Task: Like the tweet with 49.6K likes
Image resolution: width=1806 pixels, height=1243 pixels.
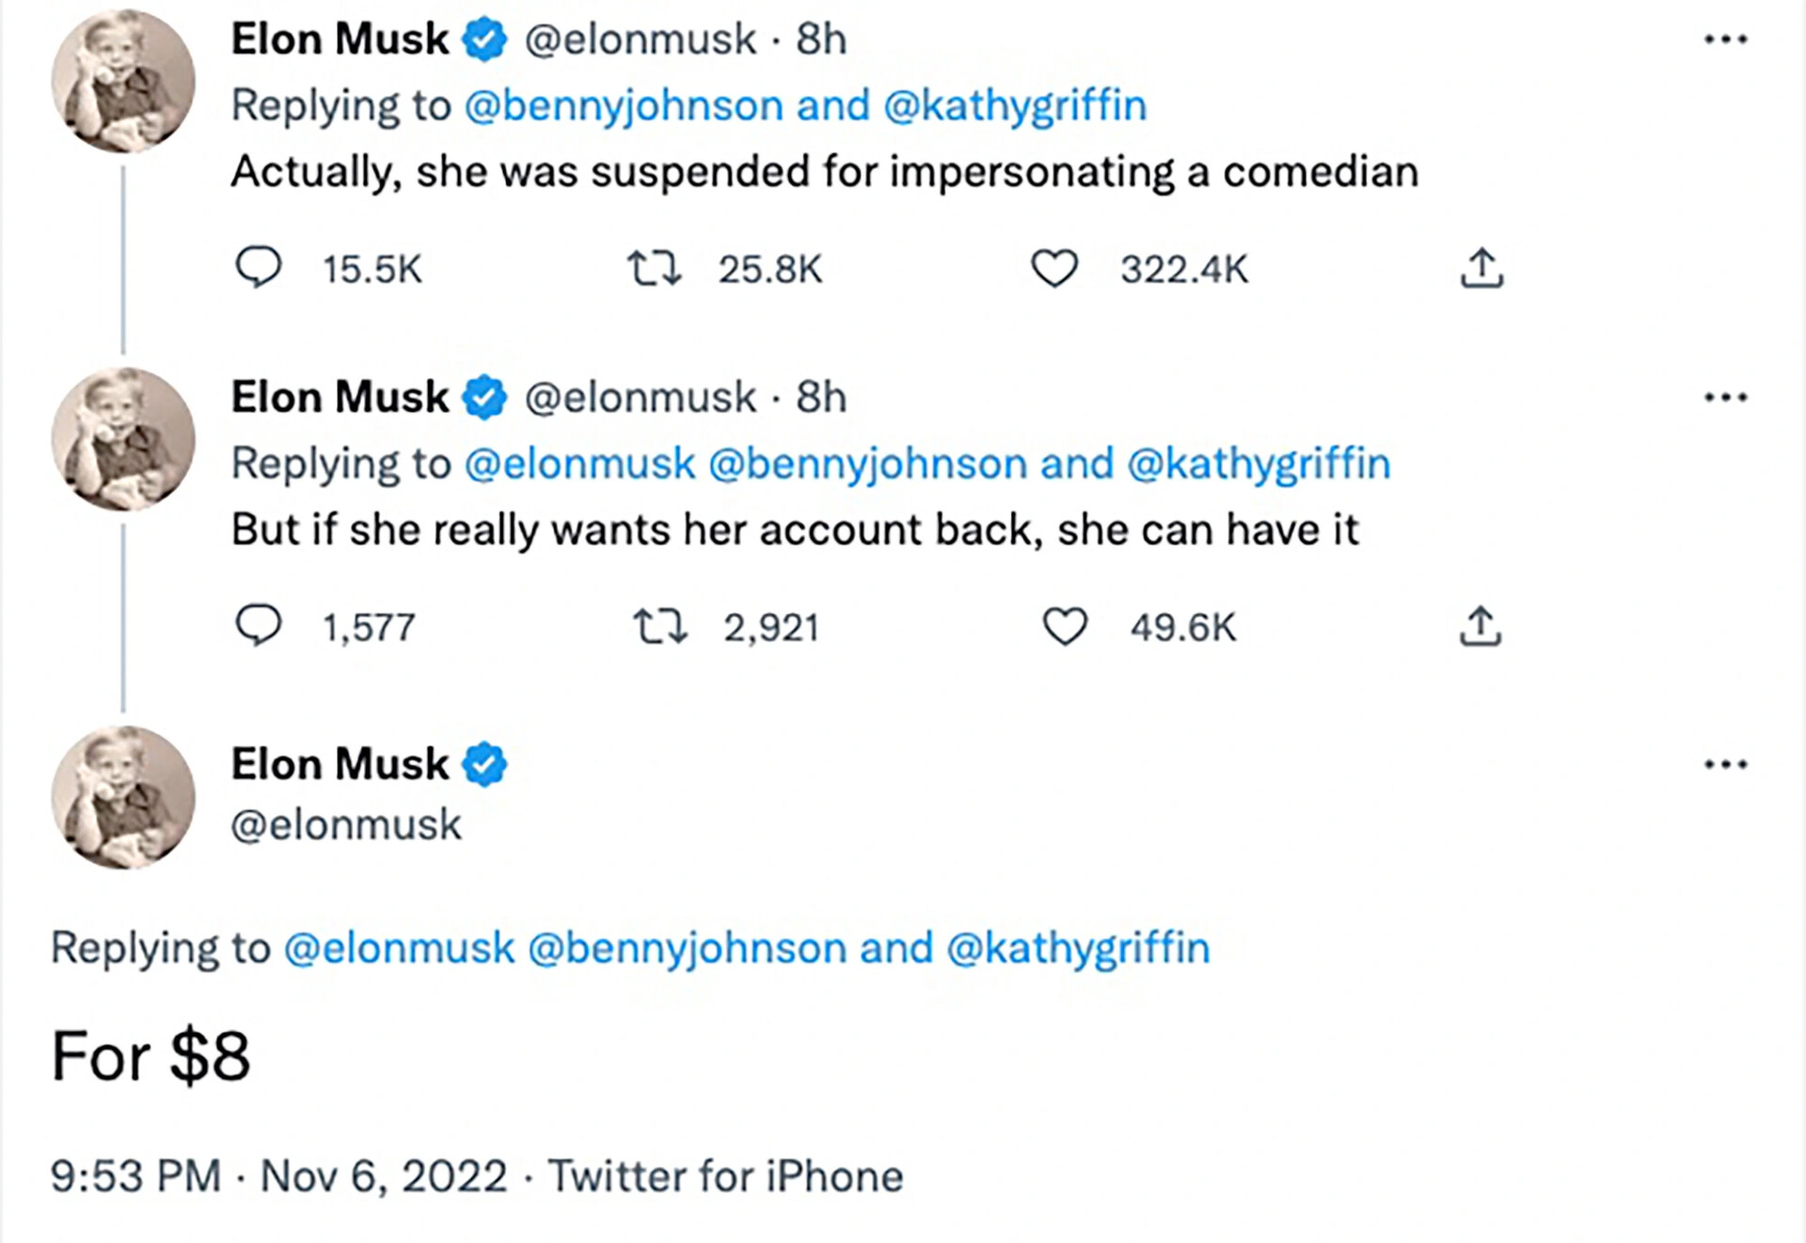Action: 1065,627
